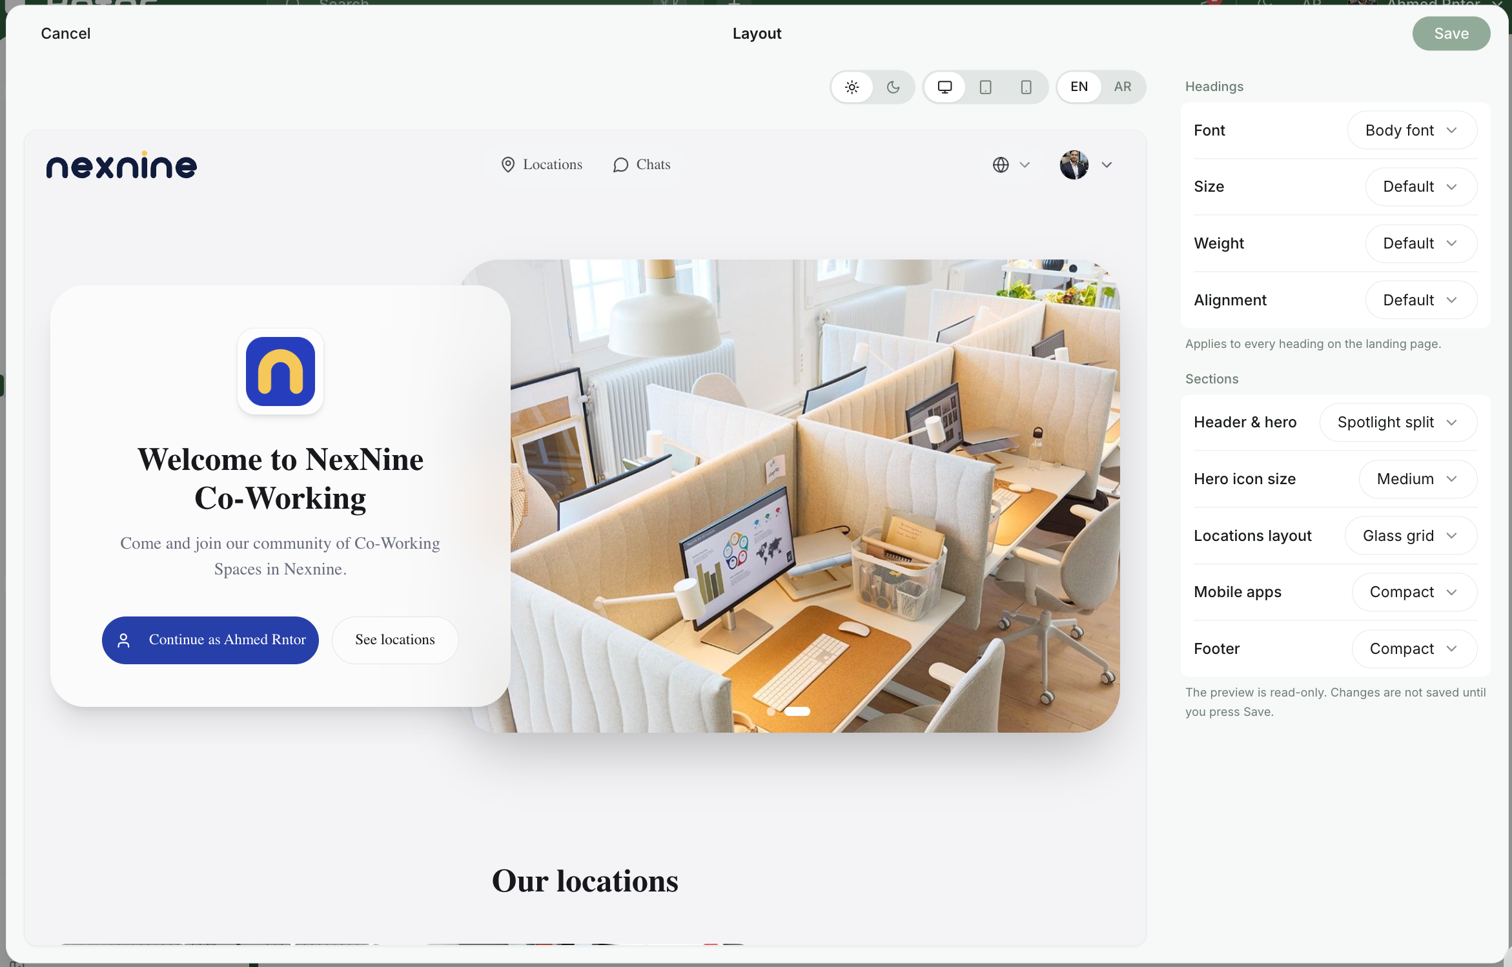The image size is (1512, 967).
Task: Open the Footer Compact dropdown
Action: [x=1415, y=649]
